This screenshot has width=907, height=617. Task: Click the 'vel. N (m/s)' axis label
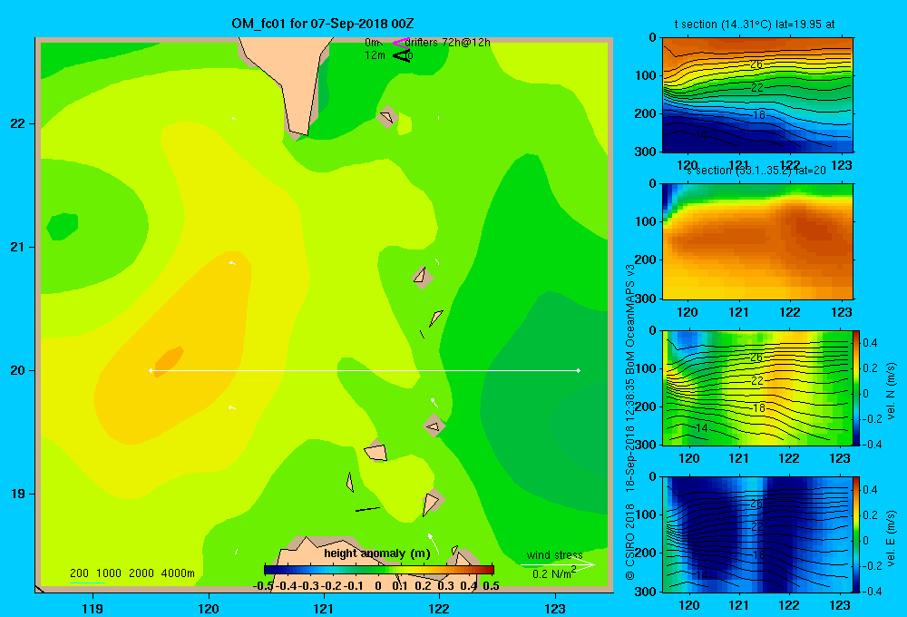891,390
